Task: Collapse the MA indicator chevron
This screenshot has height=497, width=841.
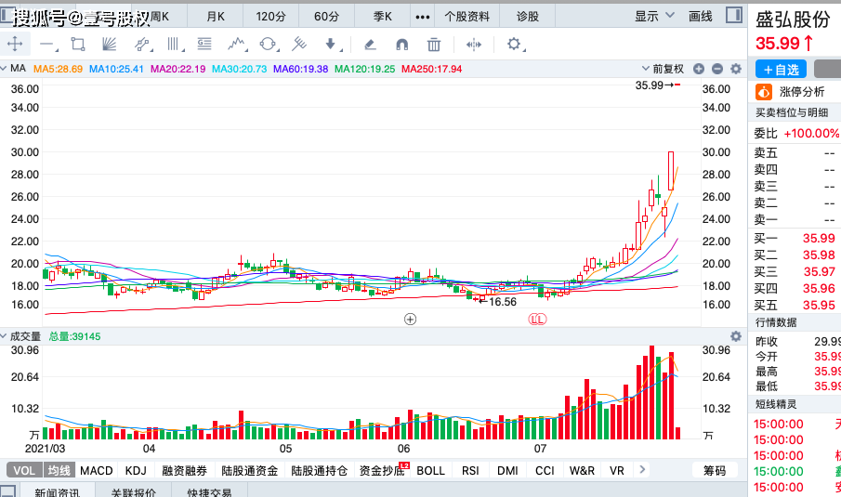Action: click(4, 68)
